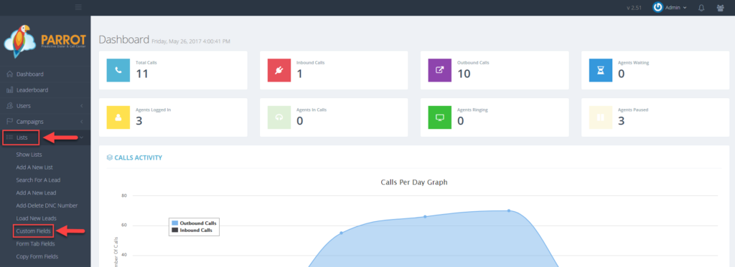Choose Load New Leads

tap(36, 218)
